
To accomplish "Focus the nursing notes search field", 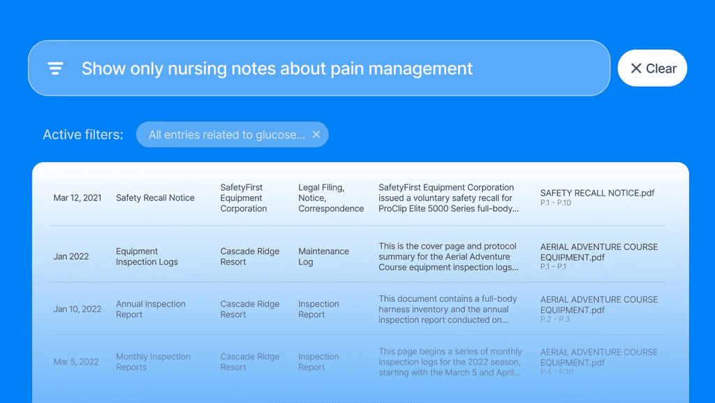I will pyautogui.click(x=319, y=68).
